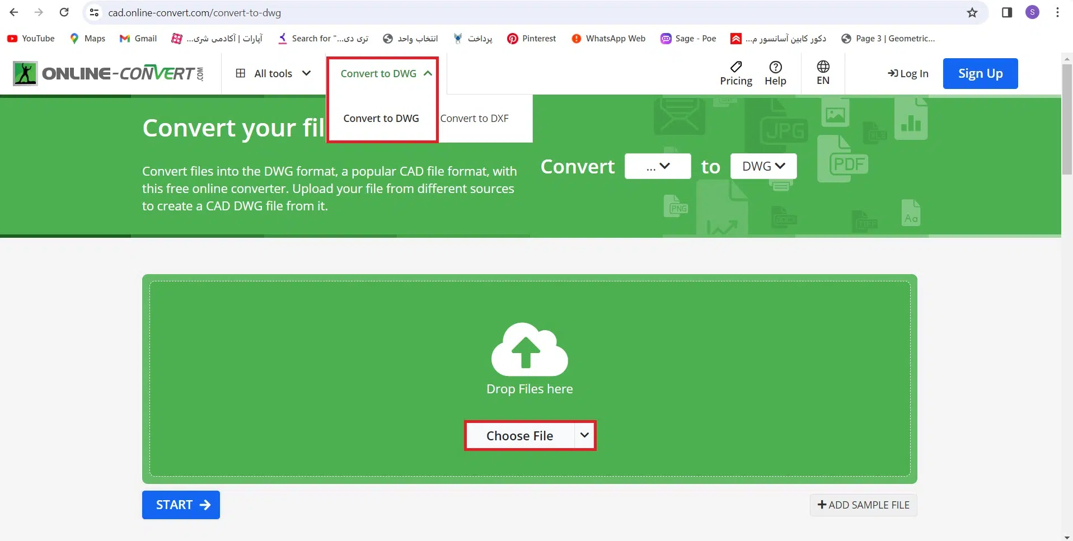Open the YouTube bookmark
The width and height of the screenshot is (1073, 541).
click(x=31, y=39)
